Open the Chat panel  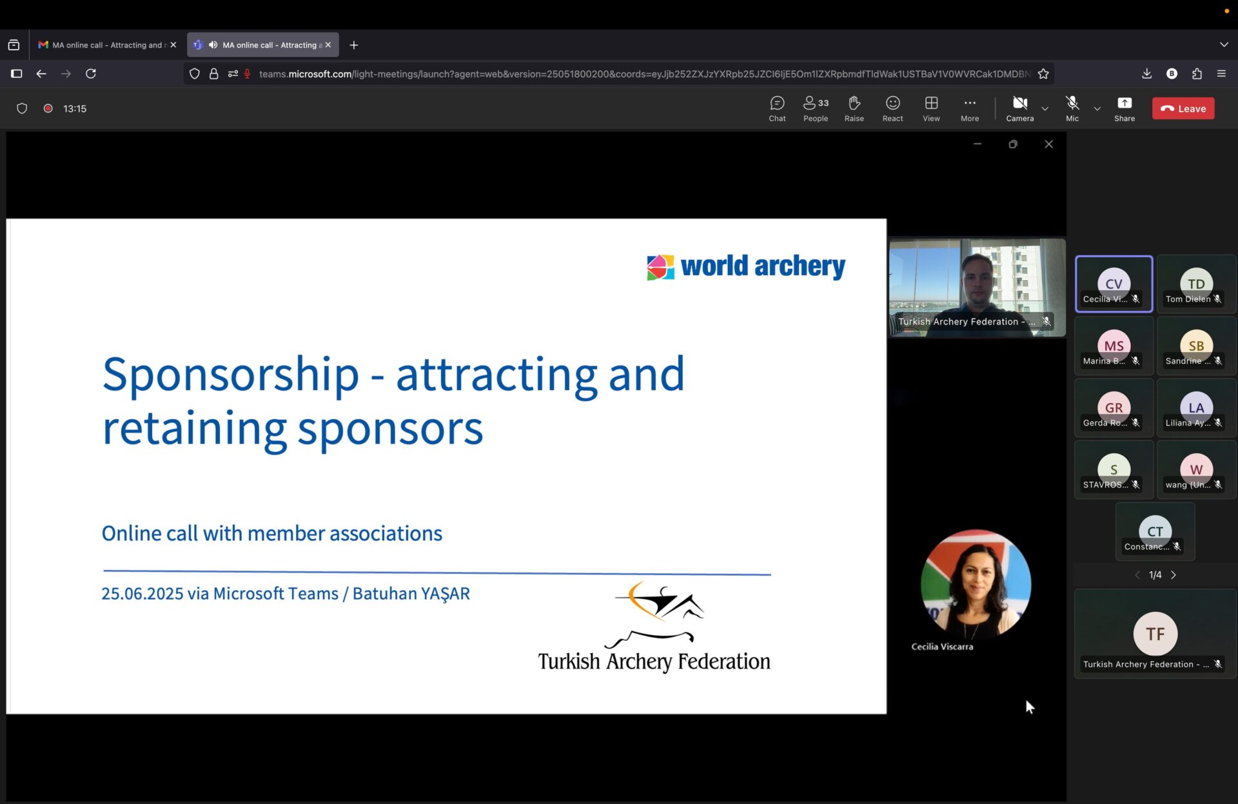click(777, 108)
